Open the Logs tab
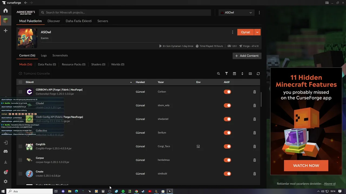The height and width of the screenshot is (194, 346). (44, 56)
